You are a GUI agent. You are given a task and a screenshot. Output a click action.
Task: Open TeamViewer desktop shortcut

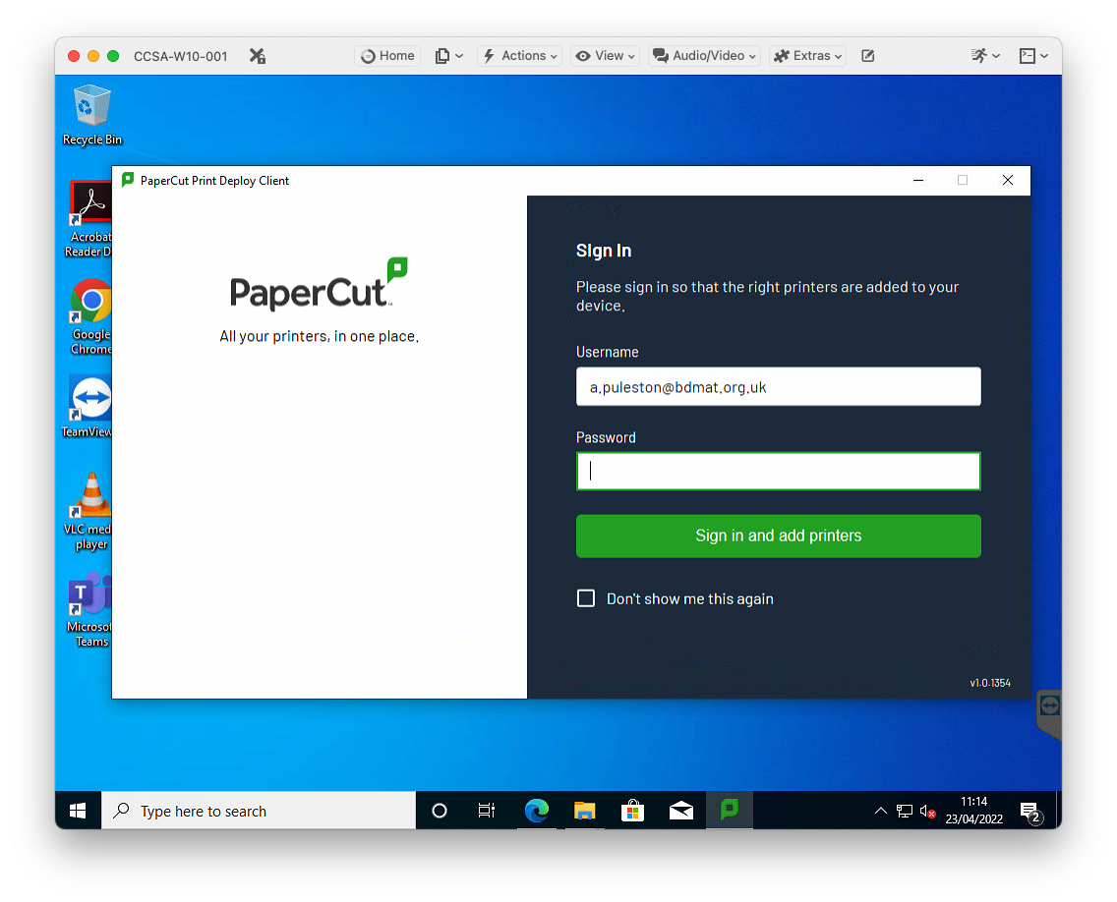point(88,407)
